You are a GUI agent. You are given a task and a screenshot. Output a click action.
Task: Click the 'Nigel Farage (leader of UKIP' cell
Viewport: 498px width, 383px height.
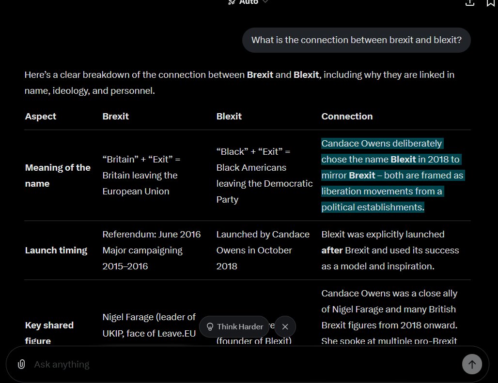pyautogui.click(x=149, y=325)
